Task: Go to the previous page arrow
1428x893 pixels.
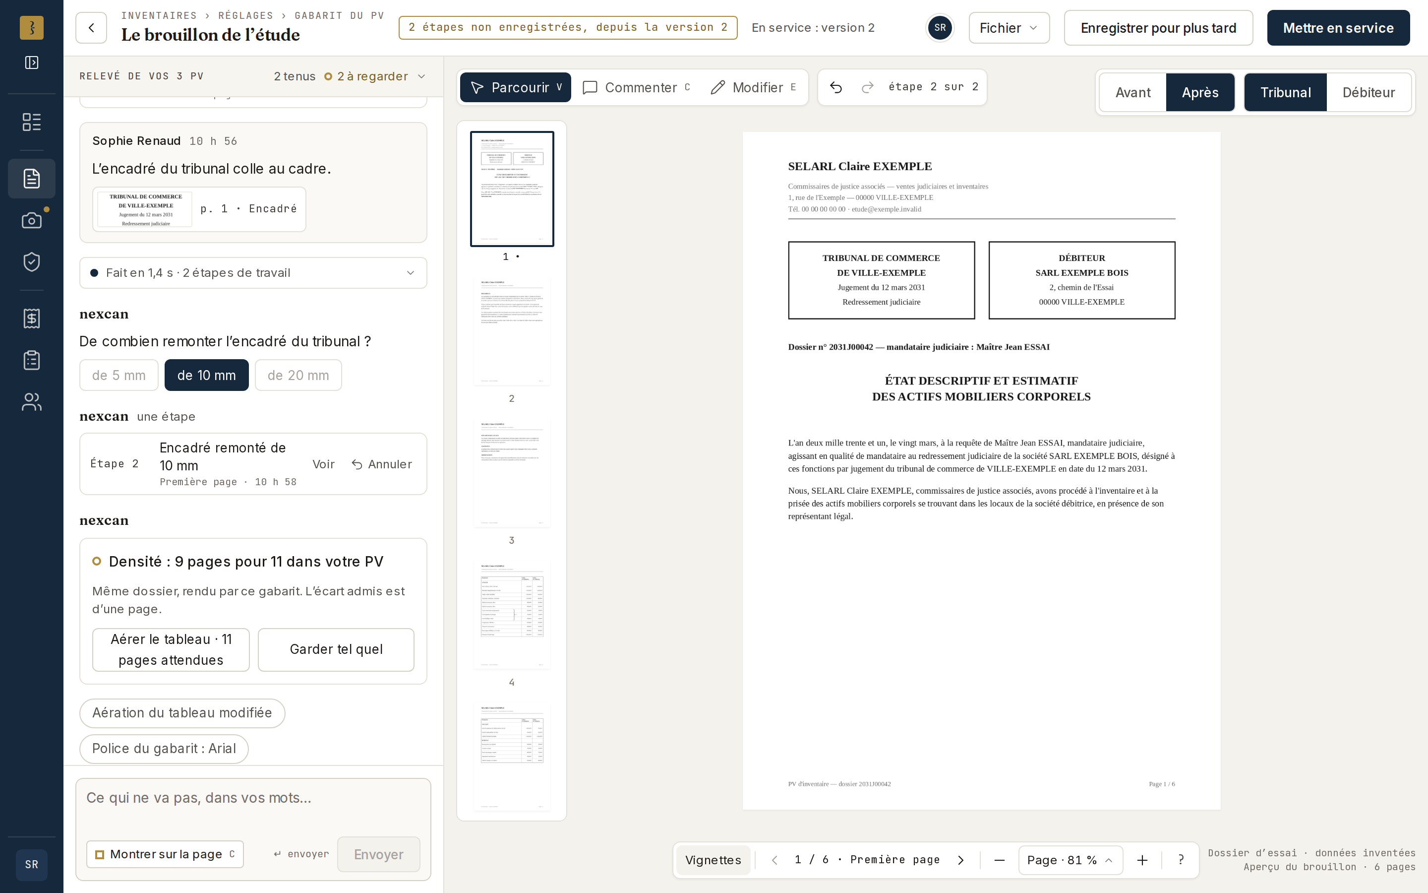Action: click(x=775, y=860)
